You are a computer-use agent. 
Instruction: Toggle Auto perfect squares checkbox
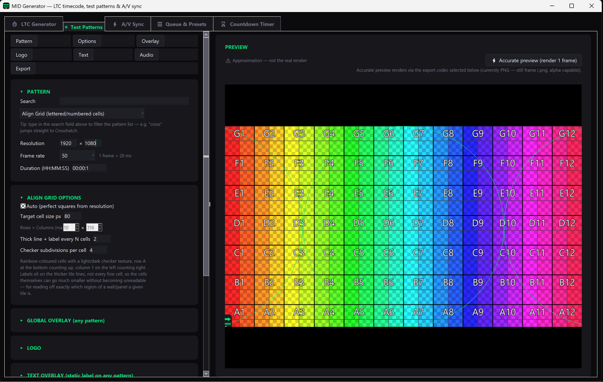[23, 206]
